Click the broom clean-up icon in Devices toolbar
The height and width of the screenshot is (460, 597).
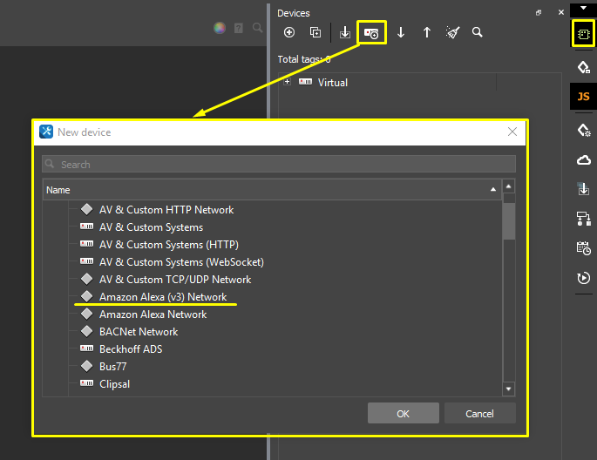coord(452,32)
